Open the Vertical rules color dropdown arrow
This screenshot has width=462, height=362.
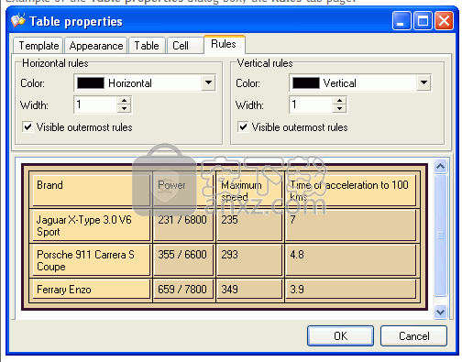423,82
